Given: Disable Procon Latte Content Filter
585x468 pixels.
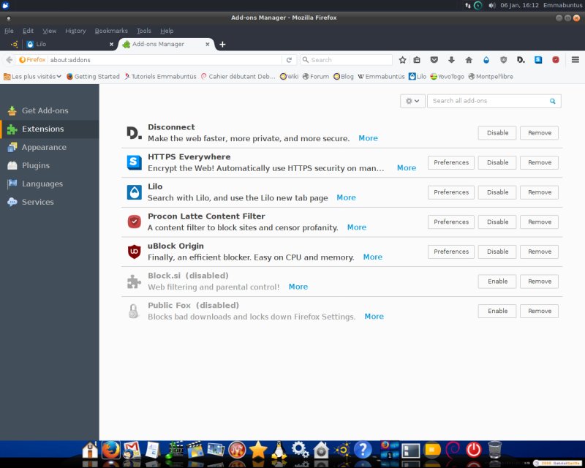Looking at the screenshot, I should pyautogui.click(x=497, y=222).
